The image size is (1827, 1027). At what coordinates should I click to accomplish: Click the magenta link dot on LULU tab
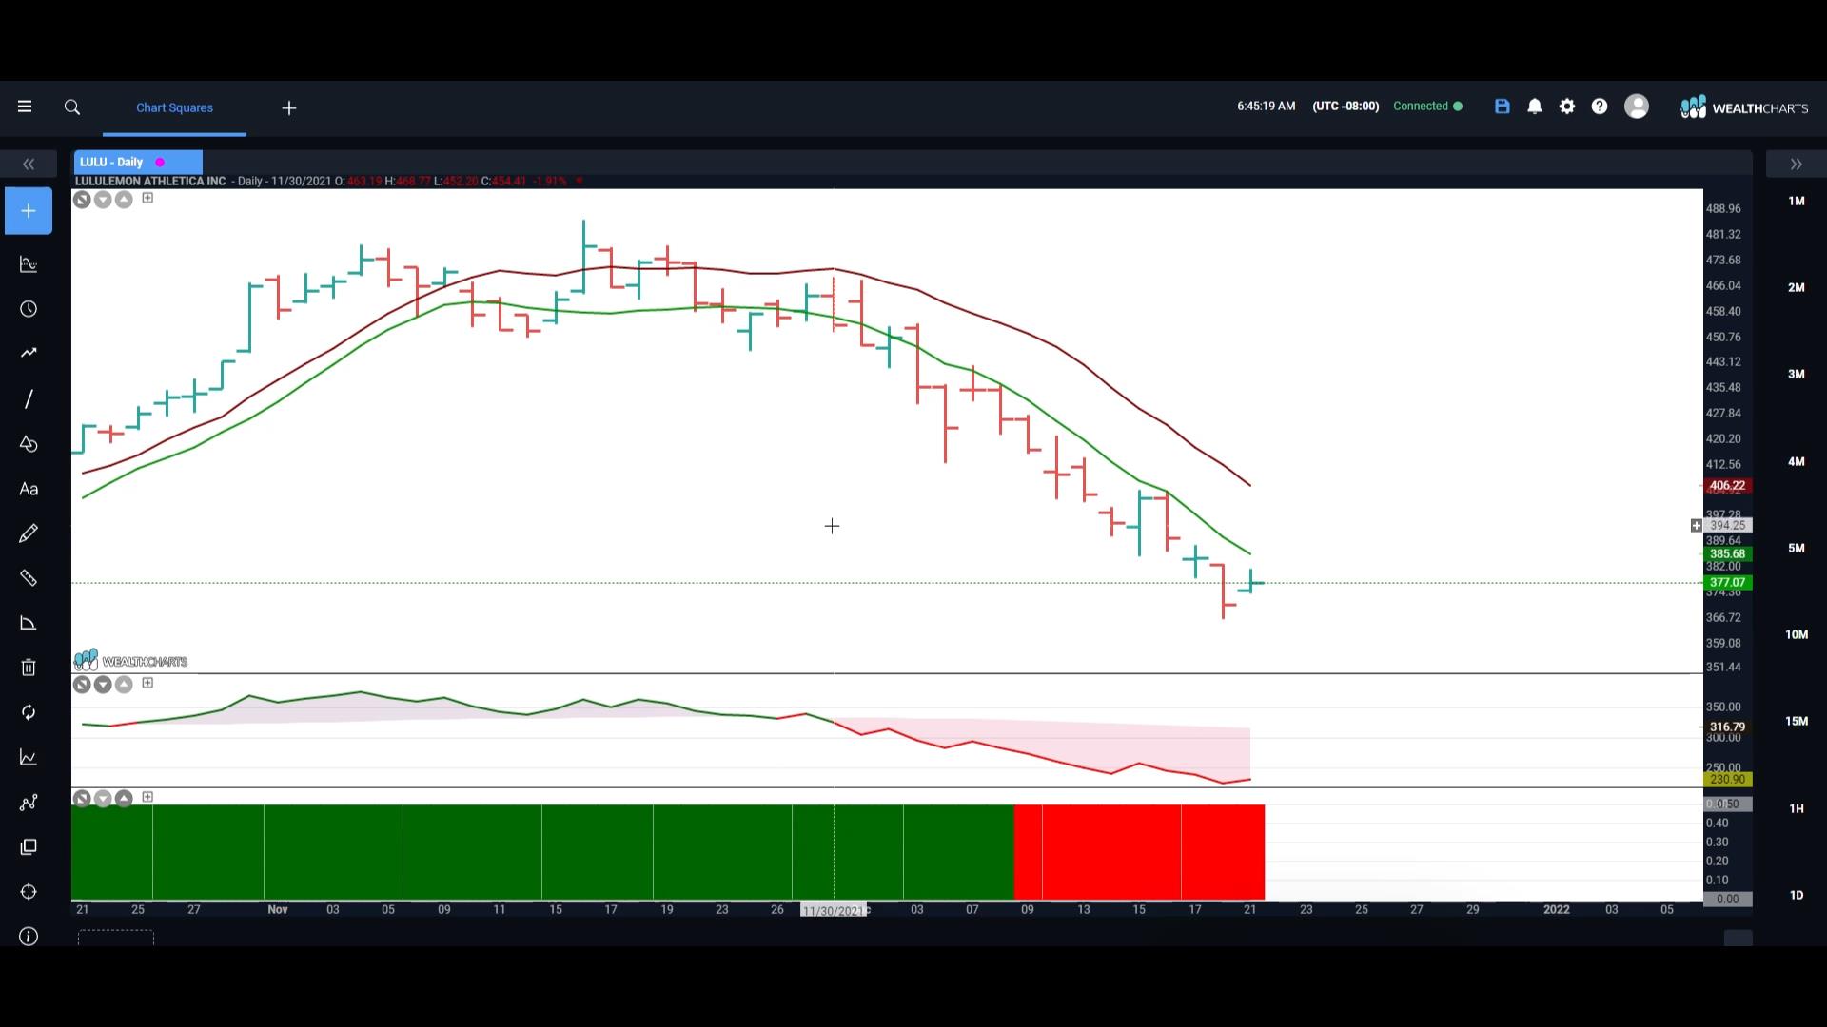pos(160,163)
